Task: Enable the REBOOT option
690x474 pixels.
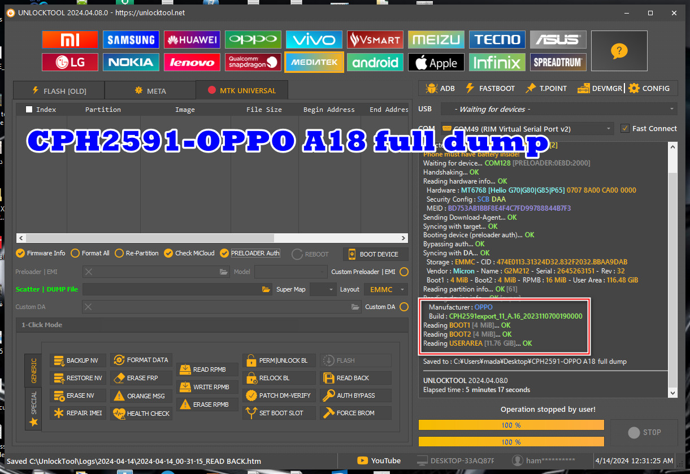Action: 310,254
